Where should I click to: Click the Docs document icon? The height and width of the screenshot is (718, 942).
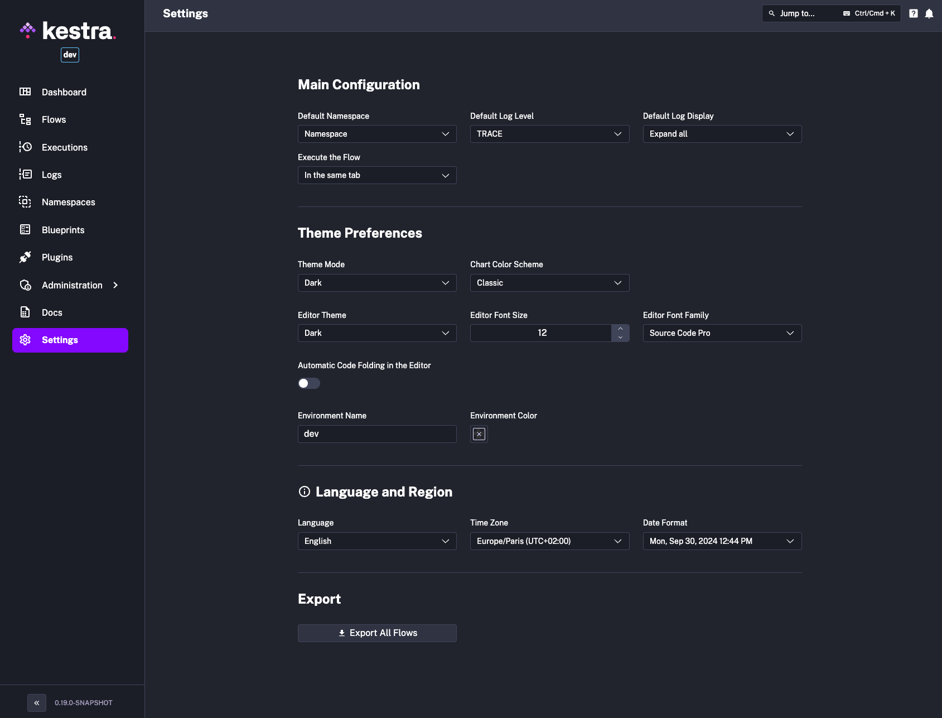point(25,312)
